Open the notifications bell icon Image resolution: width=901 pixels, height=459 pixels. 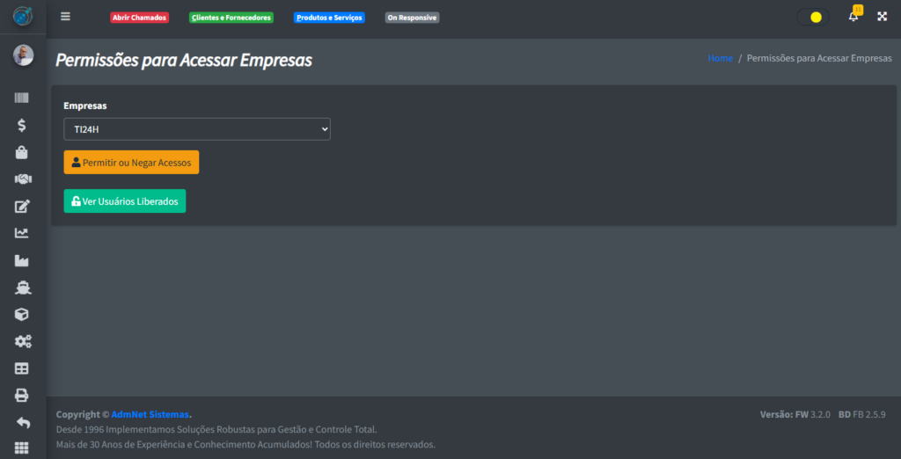[853, 17]
